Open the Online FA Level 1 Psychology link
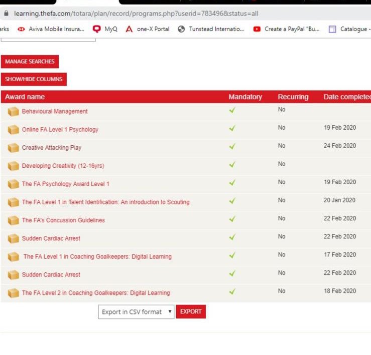 [x=60, y=130]
